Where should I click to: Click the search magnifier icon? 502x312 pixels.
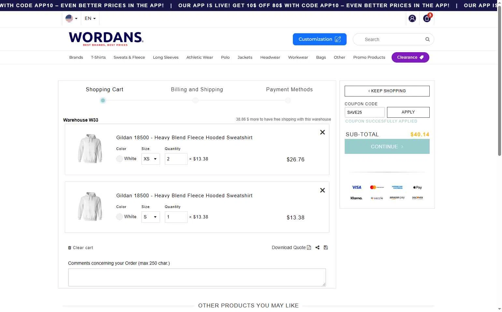427,39
